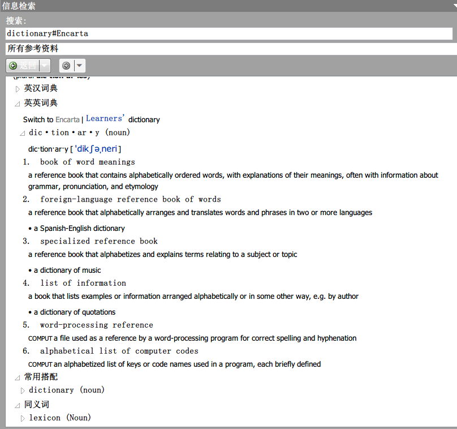The width and height of the screenshot is (457, 429).
Task: Click the phonetic pronunciation 'dikʃəˌneri link
Action: click(x=96, y=149)
